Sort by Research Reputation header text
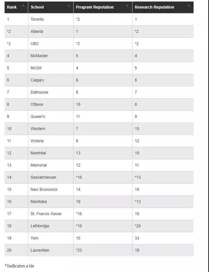The width and height of the screenshot is (209, 272). (154, 7)
